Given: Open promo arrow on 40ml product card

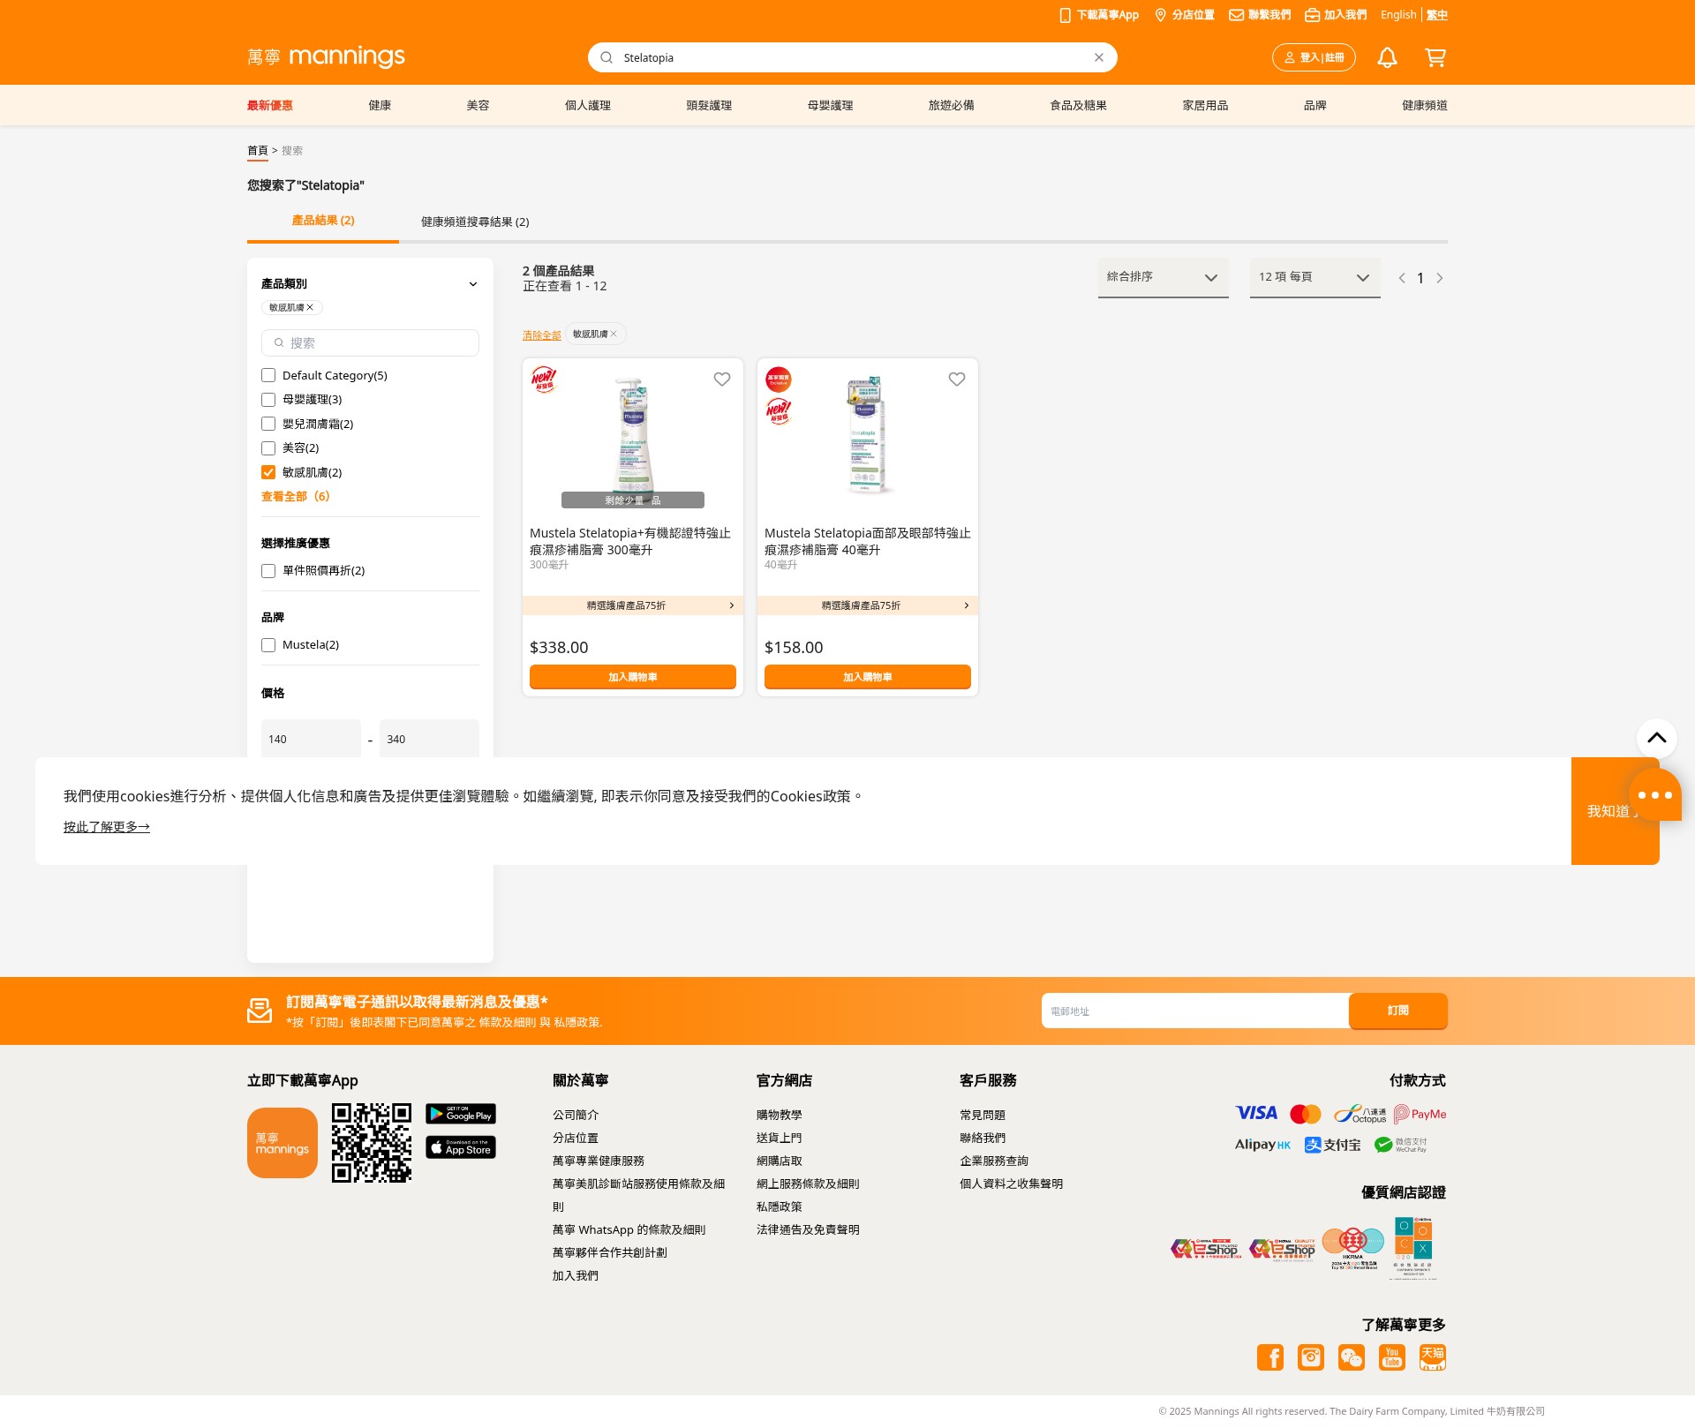Looking at the screenshot, I should pos(967,605).
